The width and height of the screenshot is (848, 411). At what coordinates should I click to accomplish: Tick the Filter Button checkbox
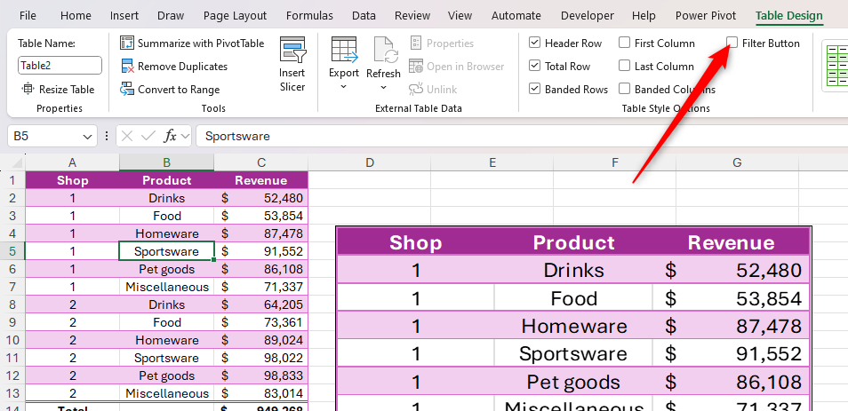pyautogui.click(x=732, y=43)
